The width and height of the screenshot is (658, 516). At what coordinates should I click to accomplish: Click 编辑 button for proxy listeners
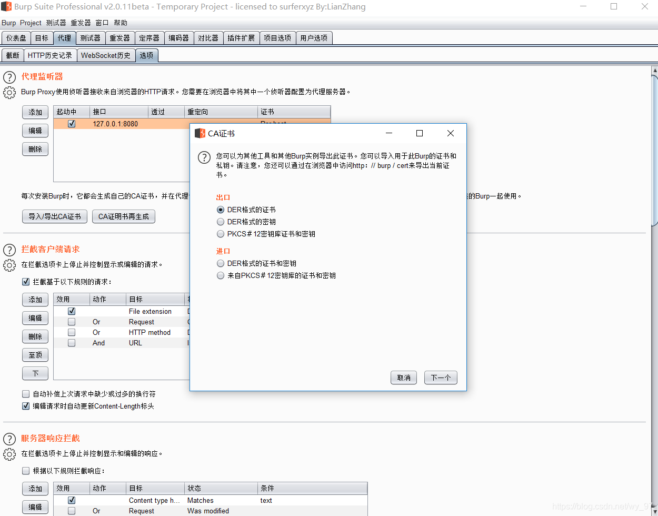coord(35,131)
